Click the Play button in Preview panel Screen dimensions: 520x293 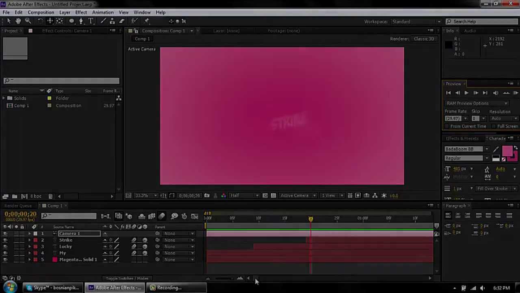pyautogui.click(x=466, y=93)
